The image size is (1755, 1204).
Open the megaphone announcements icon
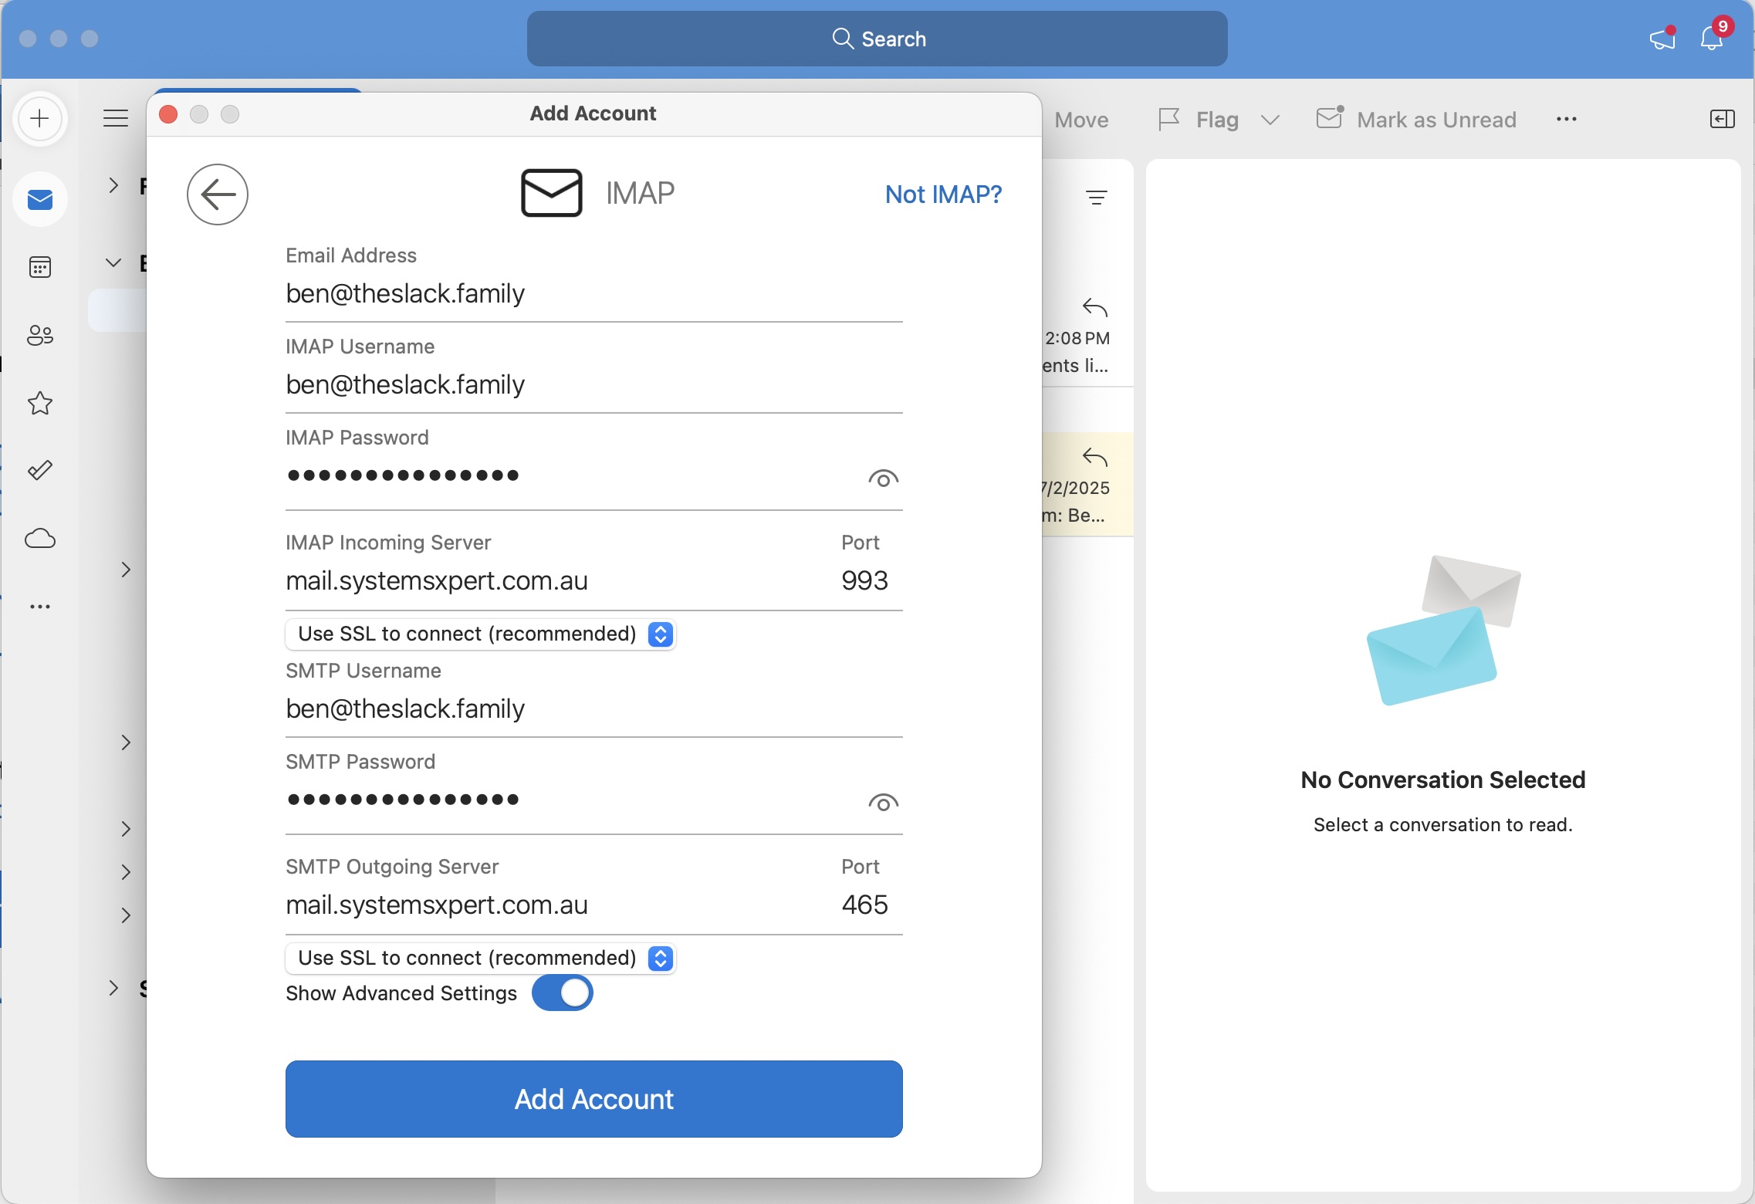click(x=1663, y=39)
